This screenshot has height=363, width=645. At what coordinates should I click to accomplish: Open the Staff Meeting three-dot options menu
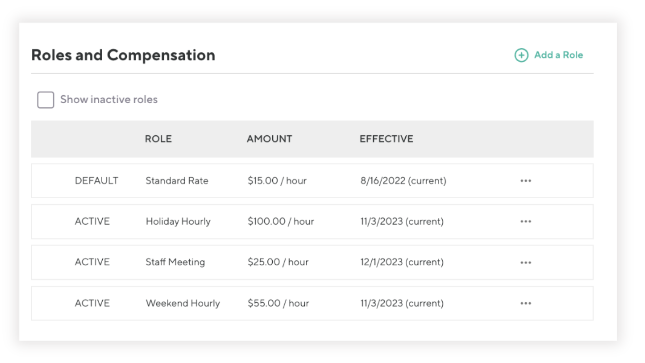coord(526,263)
